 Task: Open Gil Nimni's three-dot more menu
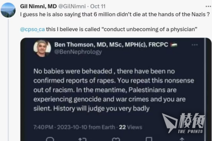[208, 6]
